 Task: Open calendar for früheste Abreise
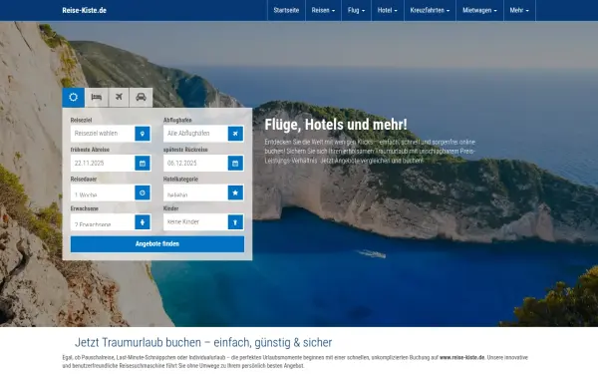[x=143, y=164]
